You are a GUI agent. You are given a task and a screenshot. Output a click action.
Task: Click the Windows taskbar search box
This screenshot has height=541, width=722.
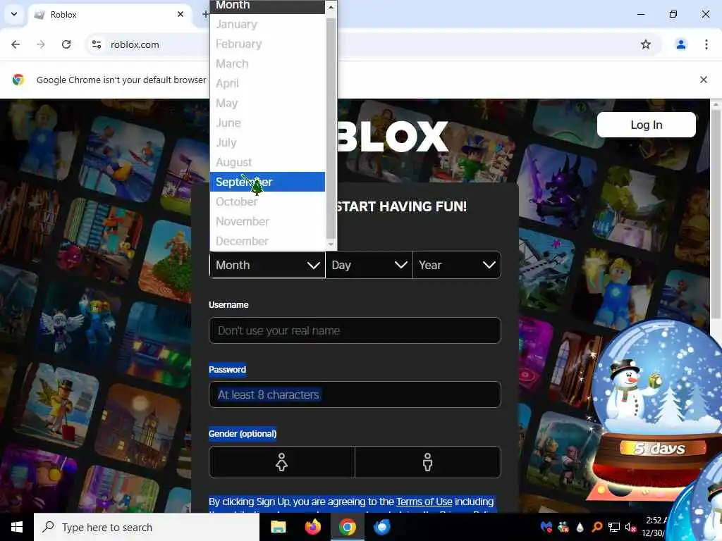(x=147, y=527)
